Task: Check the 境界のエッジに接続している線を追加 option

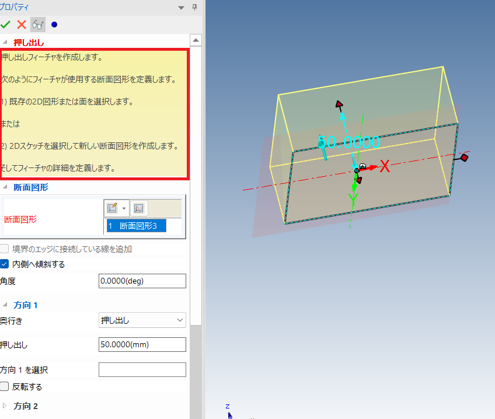Action: [4, 248]
